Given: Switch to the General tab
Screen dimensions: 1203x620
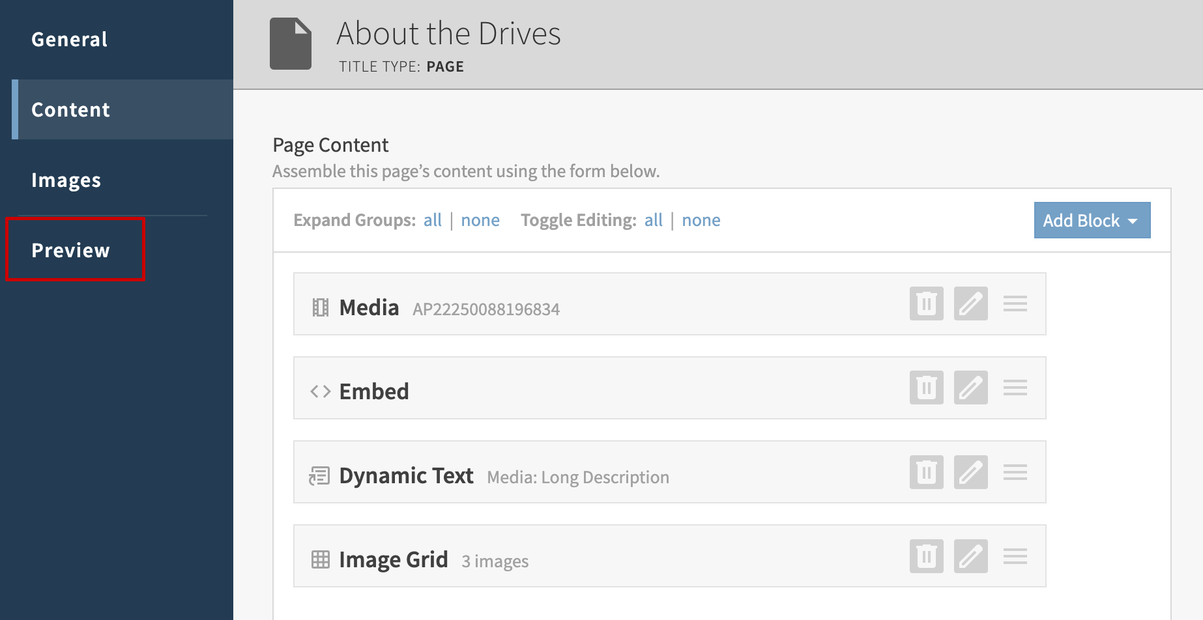Looking at the screenshot, I should point(70,39).
